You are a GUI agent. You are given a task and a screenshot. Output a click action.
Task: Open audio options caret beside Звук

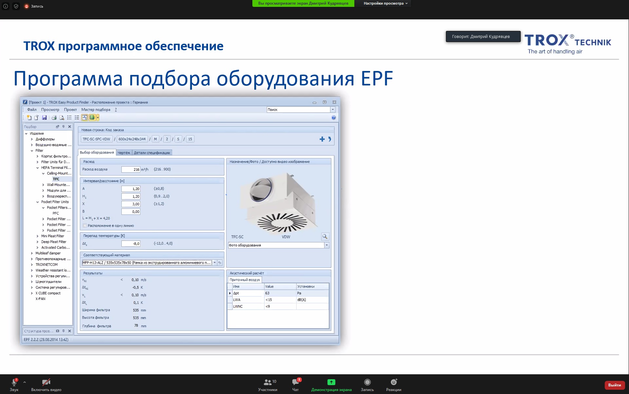[25, 382]
